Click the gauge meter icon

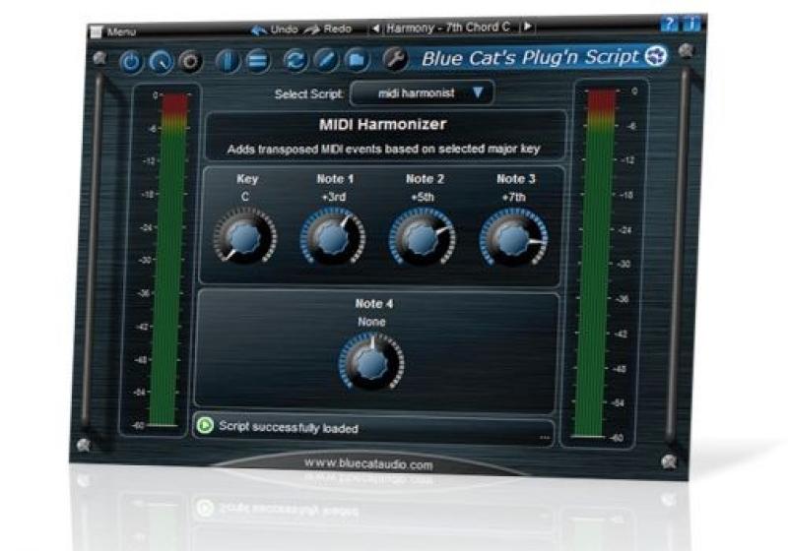[x=161, y=62]
